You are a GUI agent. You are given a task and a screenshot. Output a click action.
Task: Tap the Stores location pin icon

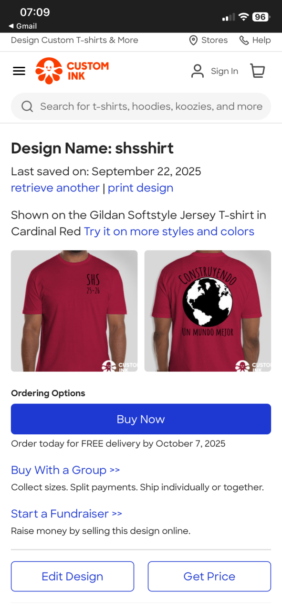pos(193,41)
